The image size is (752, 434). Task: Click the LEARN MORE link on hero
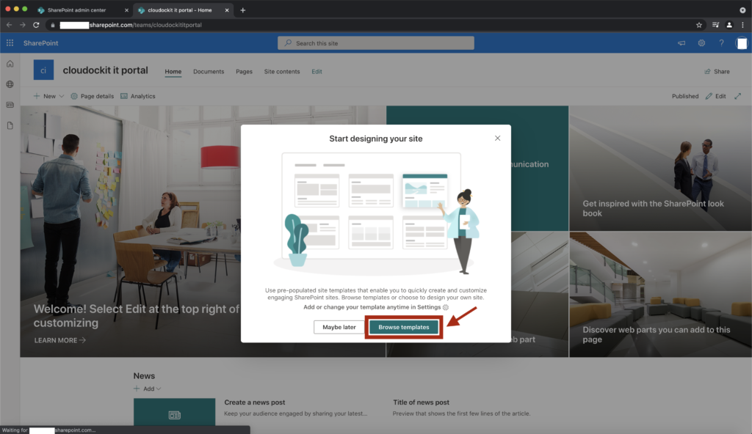click(60, 340)
